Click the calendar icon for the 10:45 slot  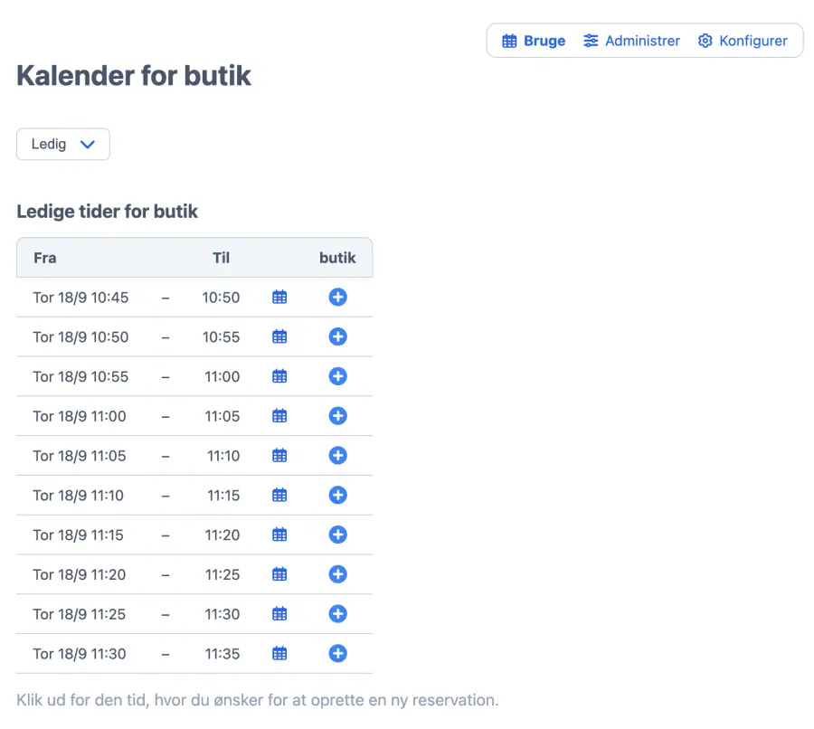click(279, 298)
